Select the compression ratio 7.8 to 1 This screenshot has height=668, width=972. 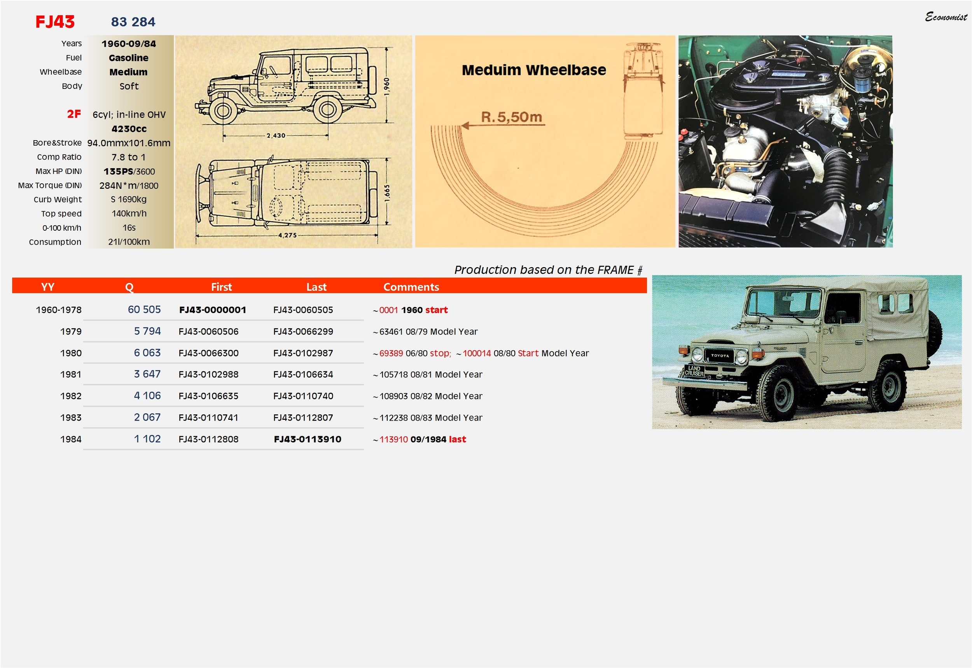pos(129,157)
